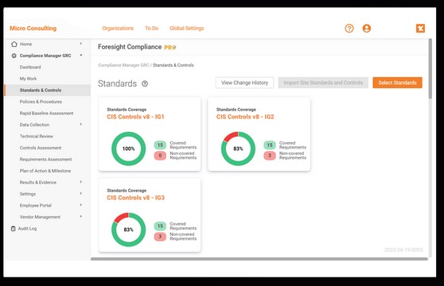The width and height of the screenshot is (444, 286).
Task: Expand the Settings submenu arrow
Action: coord(81,193)
